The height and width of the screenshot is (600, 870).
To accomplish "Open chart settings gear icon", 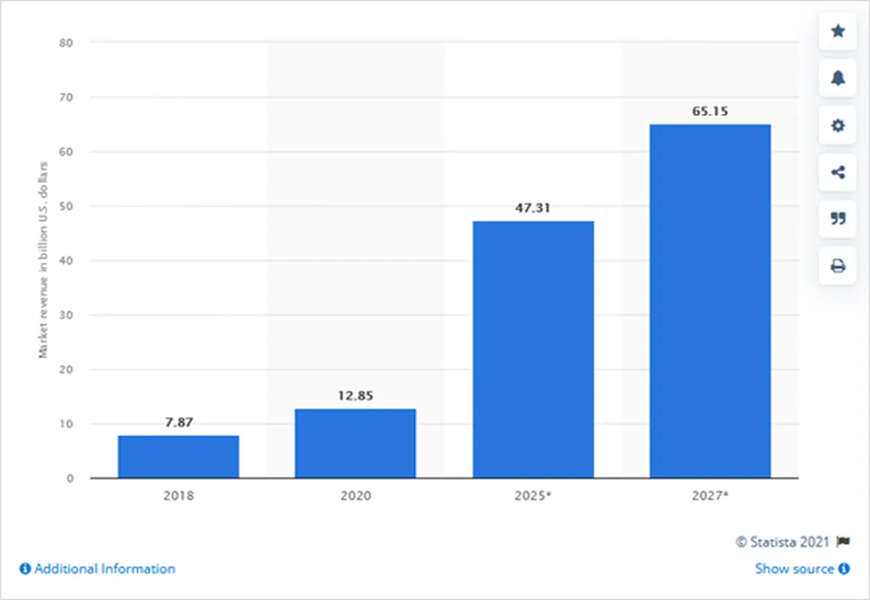I will [837, 125].
